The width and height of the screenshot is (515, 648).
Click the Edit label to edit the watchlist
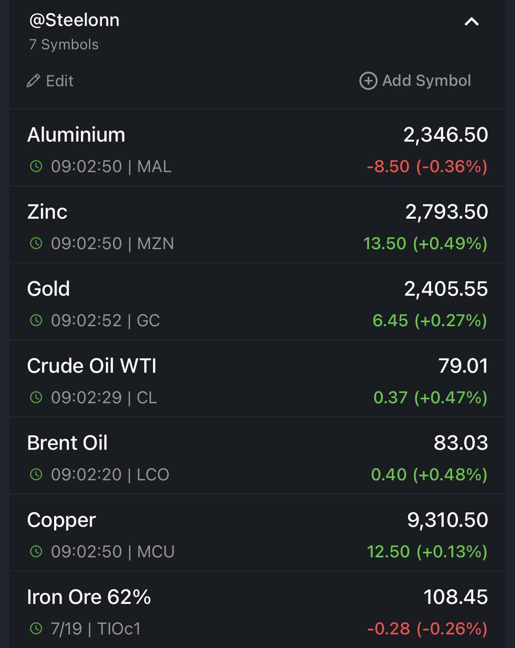tap(60, 81)
